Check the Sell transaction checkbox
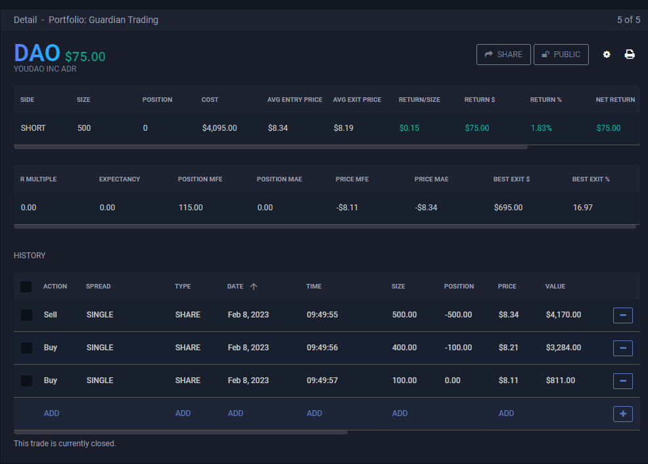 point(26,315)
